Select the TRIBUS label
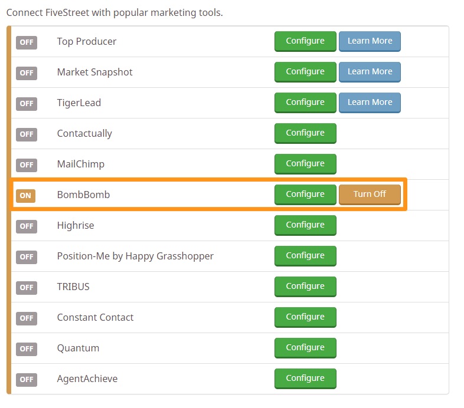The height and width of the screenshot is (408, 464). tap(73, 287)
